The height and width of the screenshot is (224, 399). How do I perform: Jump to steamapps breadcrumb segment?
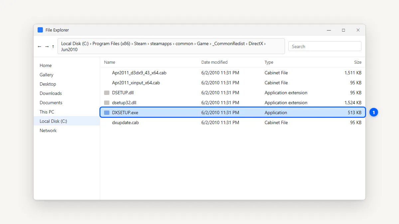[x=161, y=43]
